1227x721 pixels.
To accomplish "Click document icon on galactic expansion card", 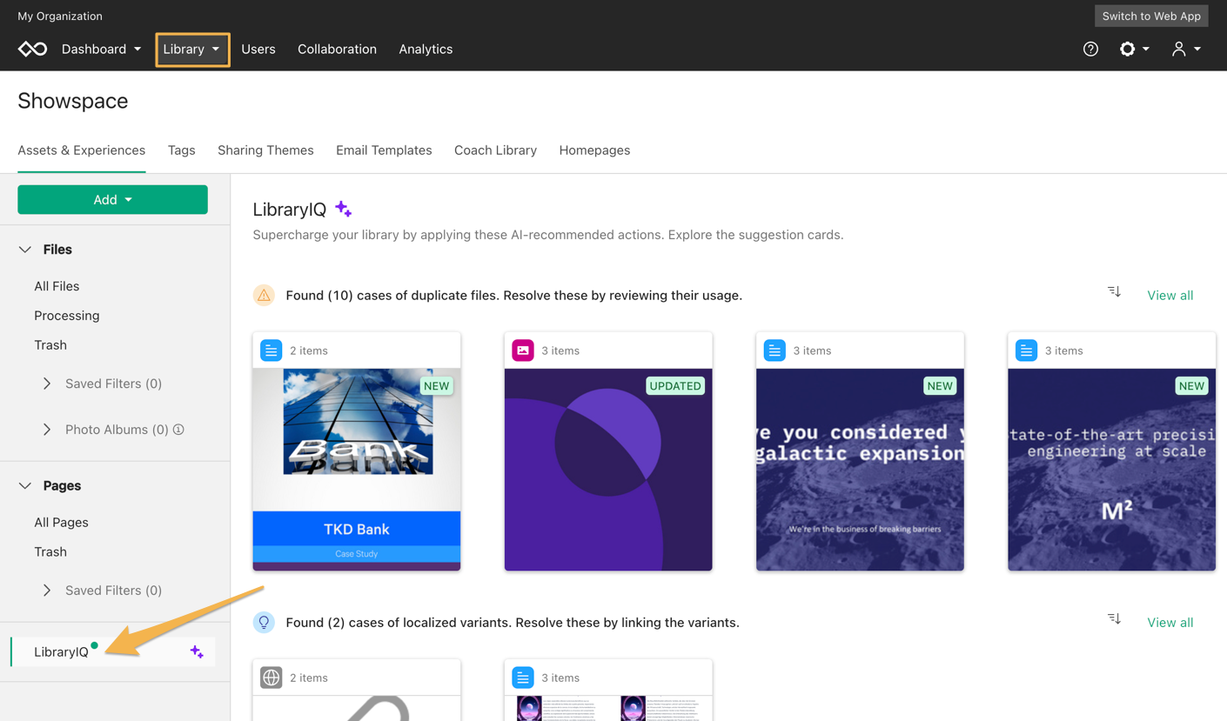I will tap(774, 350).
